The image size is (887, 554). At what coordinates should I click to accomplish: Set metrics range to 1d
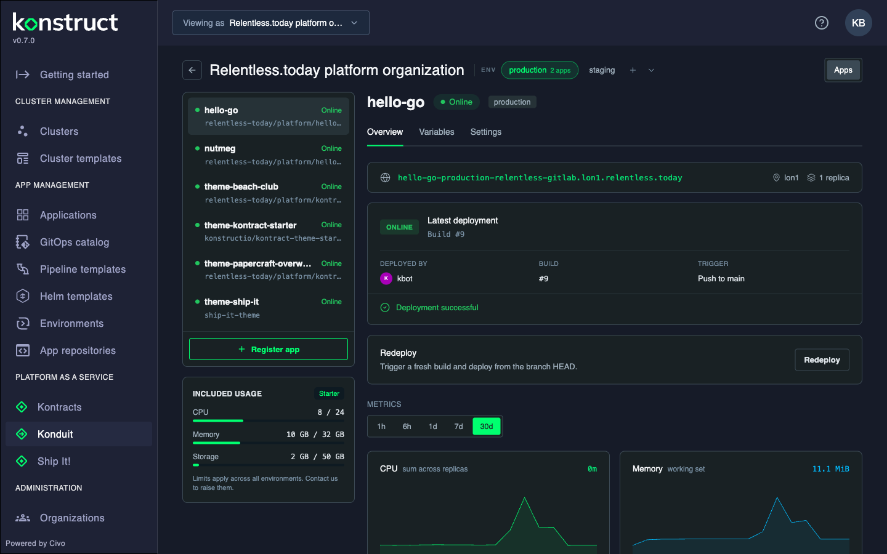point(433,427)
